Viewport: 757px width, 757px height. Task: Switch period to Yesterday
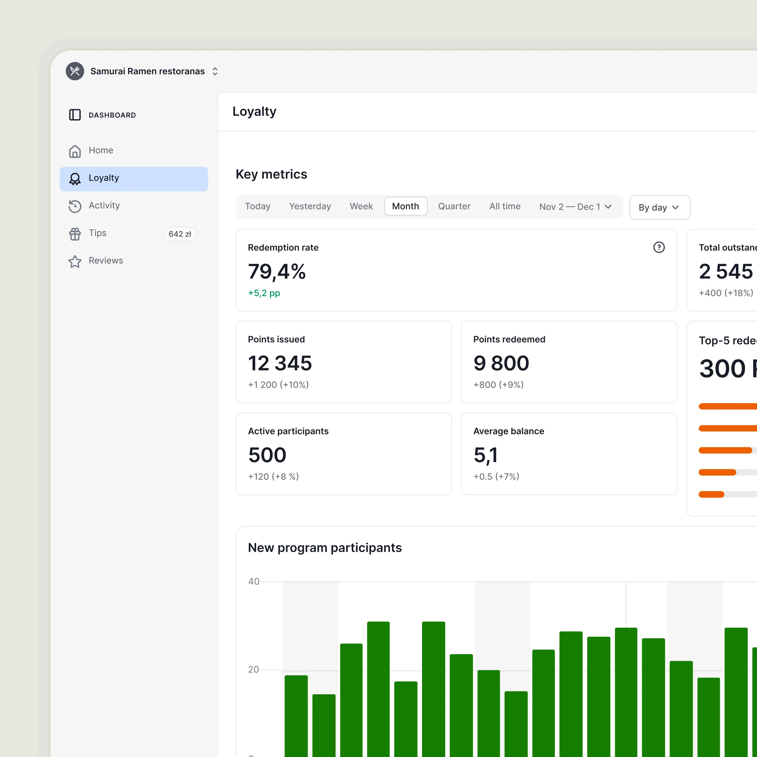point(310,207)
